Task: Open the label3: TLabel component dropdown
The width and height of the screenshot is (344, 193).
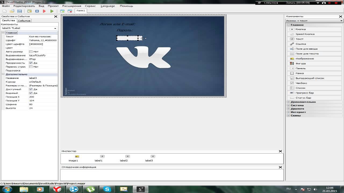Action: coord(55,28)
